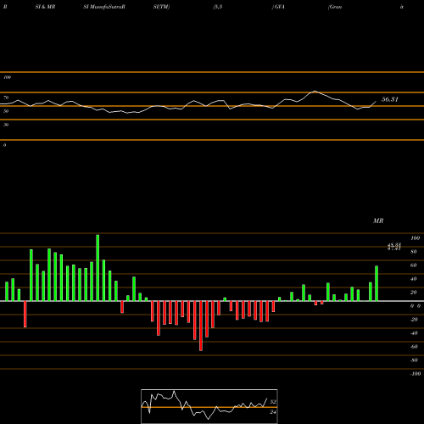Click the MR axis label "40"
Image resolution: width=424 pixels, height=424 pixels.
click(414, 279)
